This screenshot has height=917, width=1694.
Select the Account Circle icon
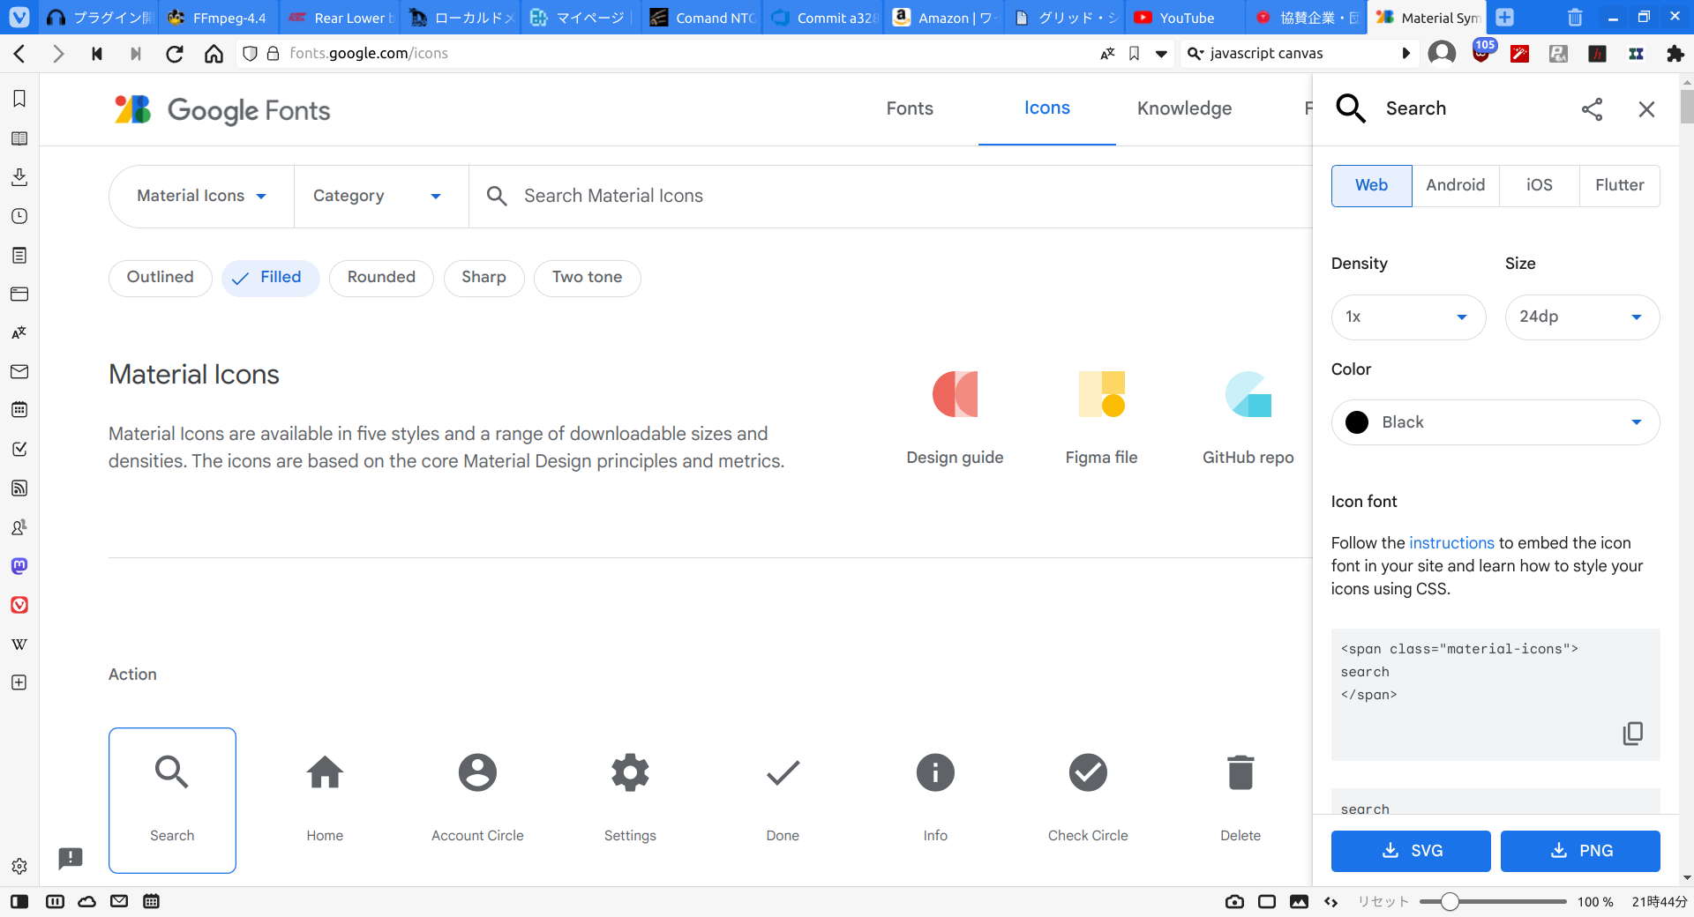[x=477, y=773]
